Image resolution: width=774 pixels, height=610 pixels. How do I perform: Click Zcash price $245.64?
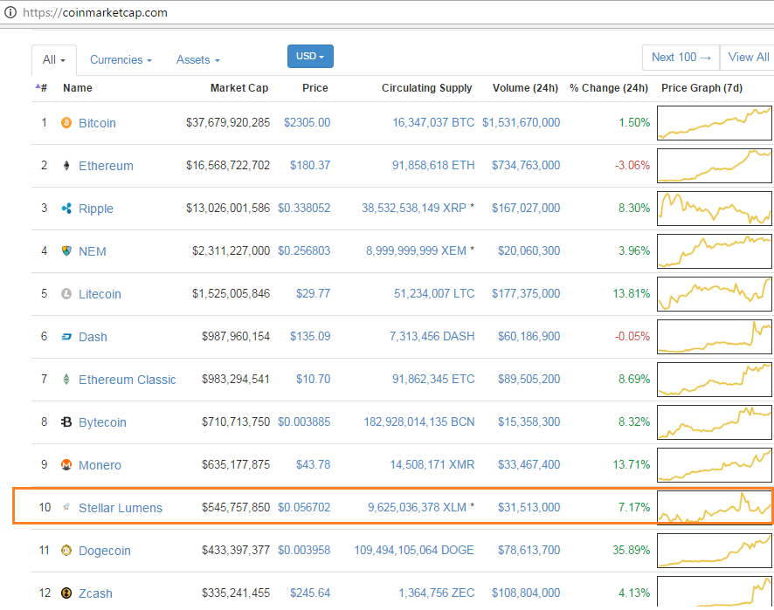(310, 593)
